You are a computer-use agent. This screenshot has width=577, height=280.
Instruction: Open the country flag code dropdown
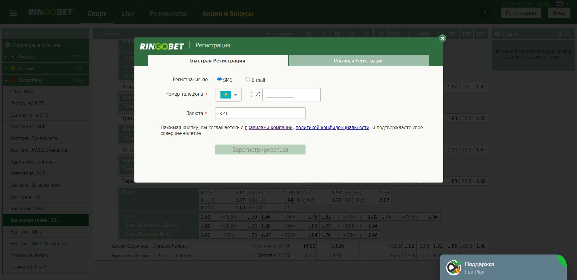pos(228,95)
